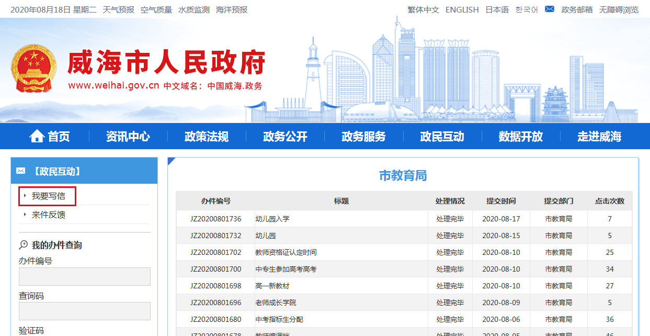
Task: Open the 资讯中心 navigation menu
Action: tap(128, 137)
